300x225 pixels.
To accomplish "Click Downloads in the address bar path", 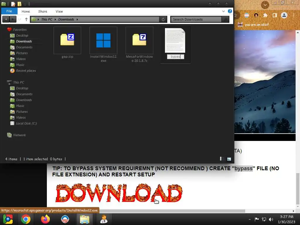I will click(66, 19).
